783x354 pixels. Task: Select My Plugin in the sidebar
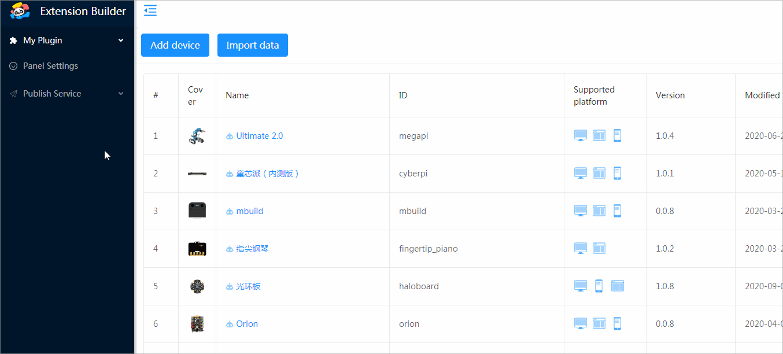tap(42, 40)
